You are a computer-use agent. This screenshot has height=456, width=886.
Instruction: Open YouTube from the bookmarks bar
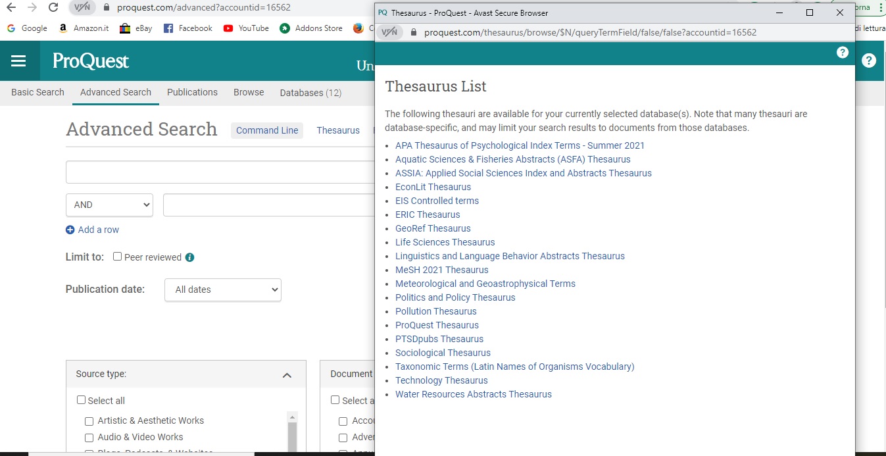coord(246,28)
